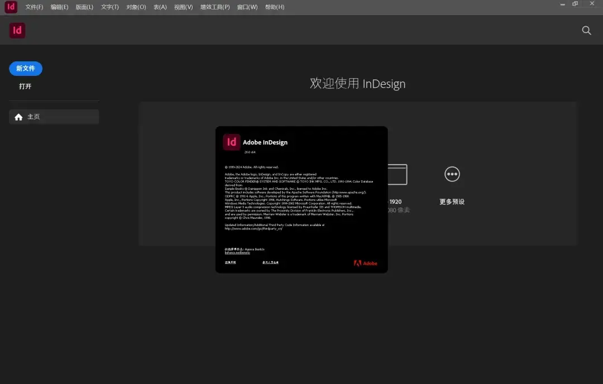This screenshot has width=603, height=384.
Task: Go to 主页 via the house icon
Action: (x=19, y=117)
